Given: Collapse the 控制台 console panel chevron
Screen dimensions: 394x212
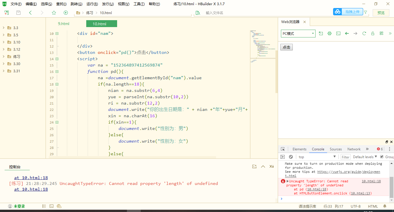Looking at the screenshot, I should tap(263, 166).
